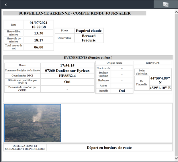This screenshot has height=162, width=178.
Task: Open the smoke aerial photo thumbnail
Action: (x=33, y=123)
